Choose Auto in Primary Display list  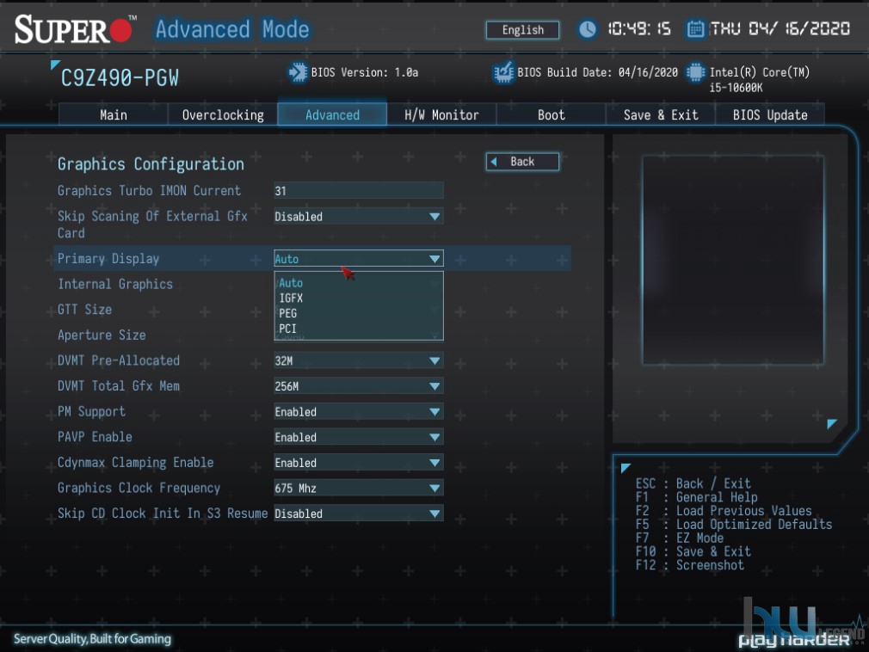pyautogui.click(x=359, y=283)
